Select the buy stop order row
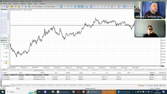 pyautogui.click(x=84, y=77)
